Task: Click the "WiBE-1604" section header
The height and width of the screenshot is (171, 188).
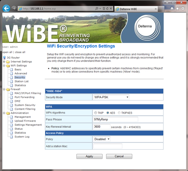Action: point(104,91)
